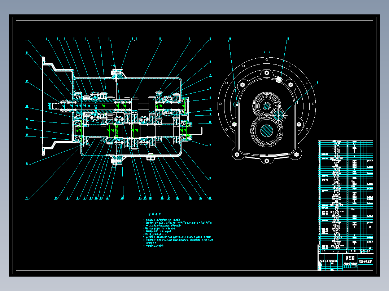The height and width of the screenshot is (291, 389).
Task: Select the lower hatched shaft circle in end view
Action: 267,131
